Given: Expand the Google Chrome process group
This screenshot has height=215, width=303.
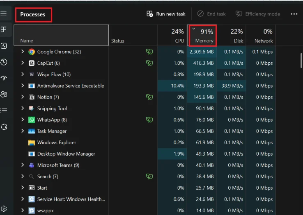Looking at the screenshot, I should [x=23, y=52].
